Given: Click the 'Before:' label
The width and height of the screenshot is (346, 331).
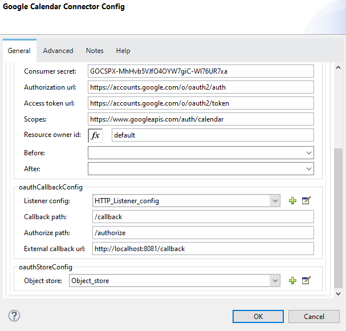Looking at the screenshot, I should coord(34,153).
